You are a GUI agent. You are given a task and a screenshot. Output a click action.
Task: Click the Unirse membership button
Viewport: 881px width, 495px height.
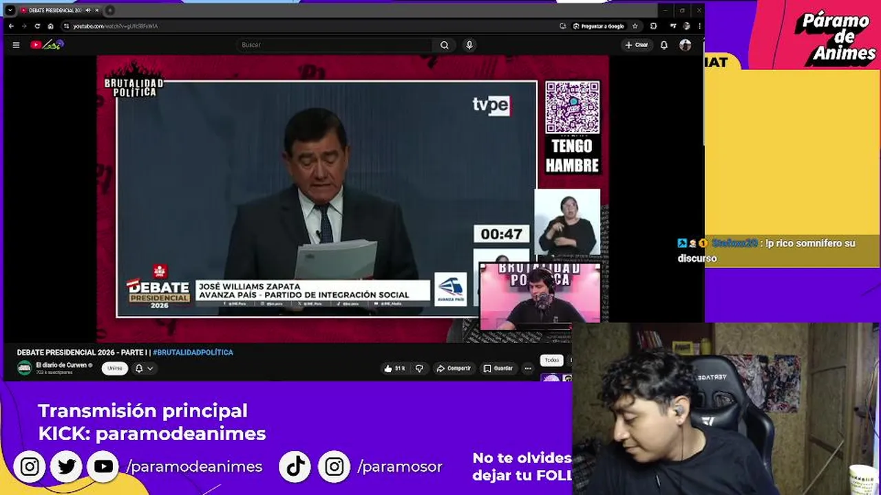115,368
